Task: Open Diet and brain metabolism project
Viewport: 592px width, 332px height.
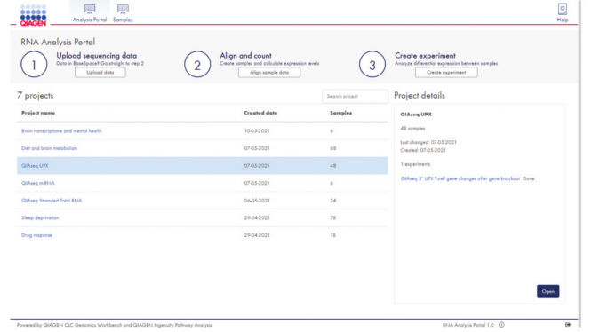Action: [49, 148]
